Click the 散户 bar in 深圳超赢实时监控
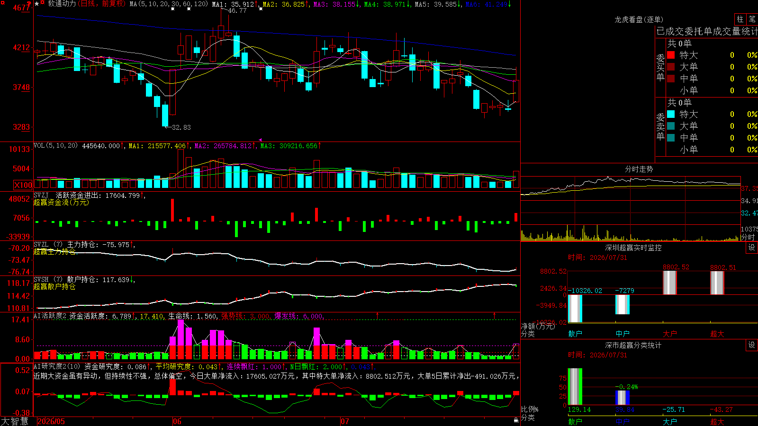758x426 pixels. 575,309
